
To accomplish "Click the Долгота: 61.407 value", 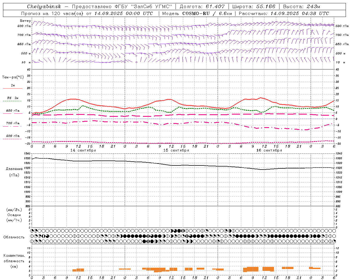I will [202, 7].
